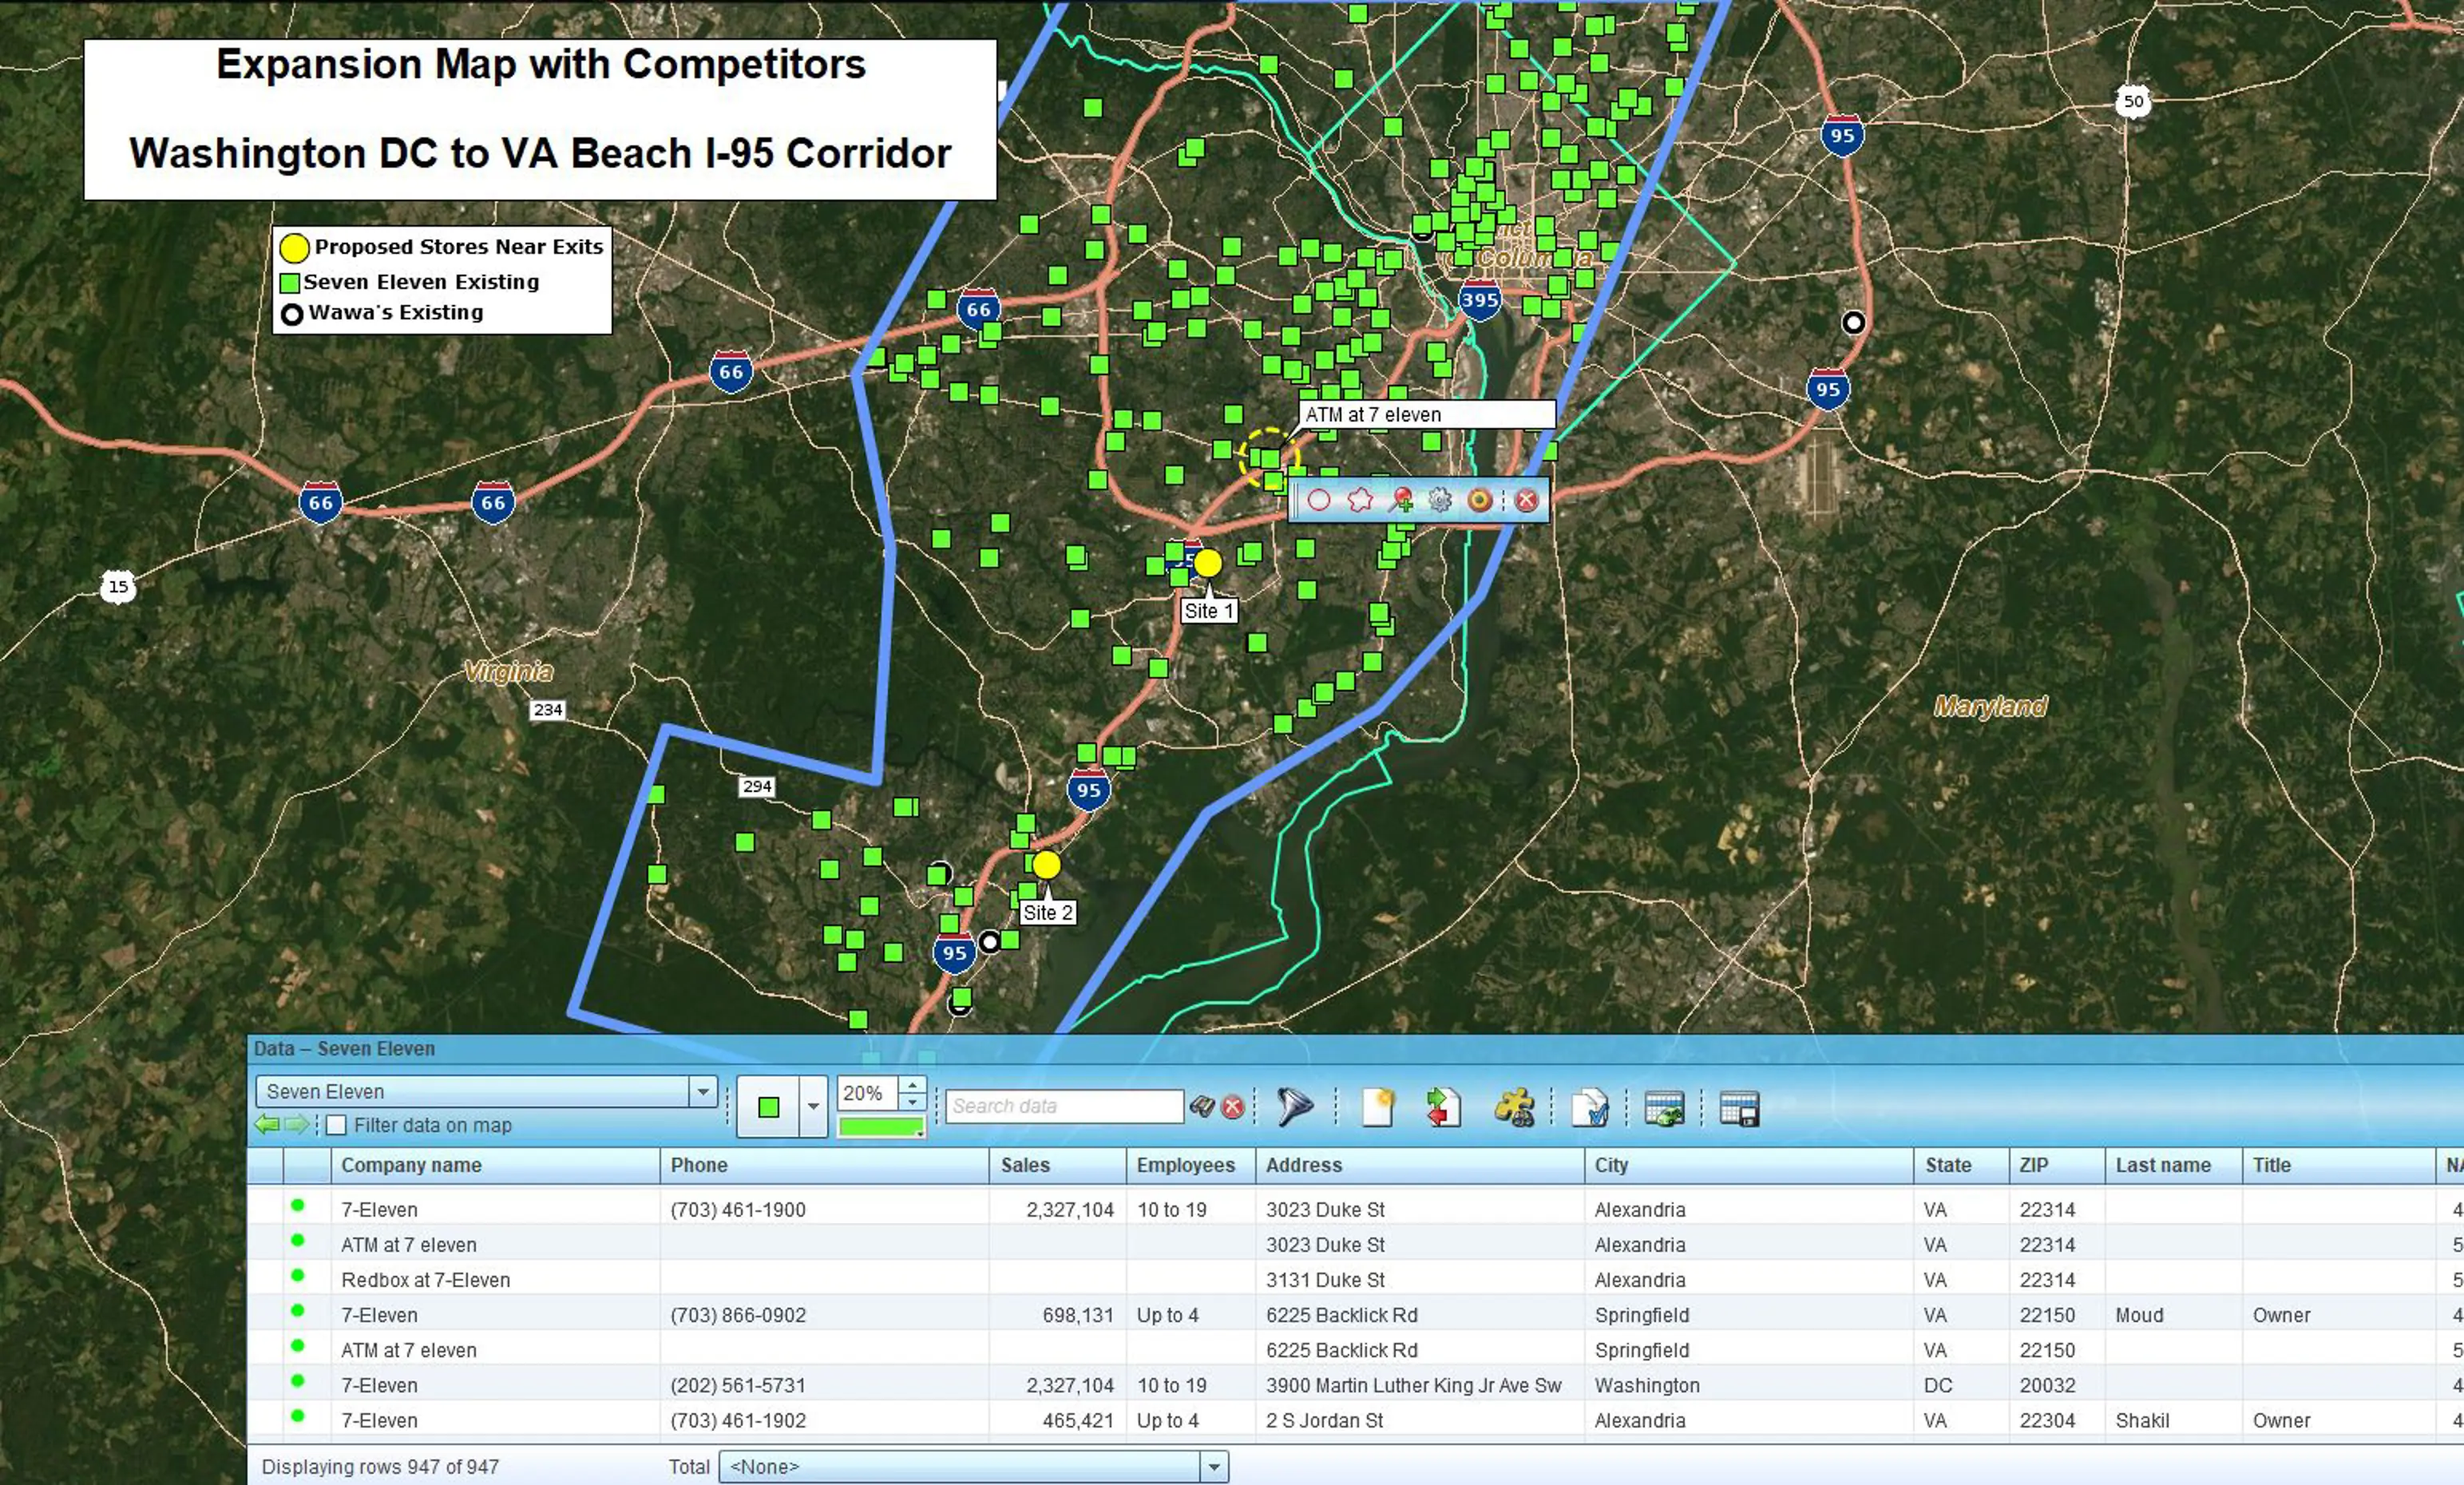The width and height of the screenshot is (2464, 1485).
Task: Click the yellow Site 1 proposed store marker
Action: (1208, 563)
